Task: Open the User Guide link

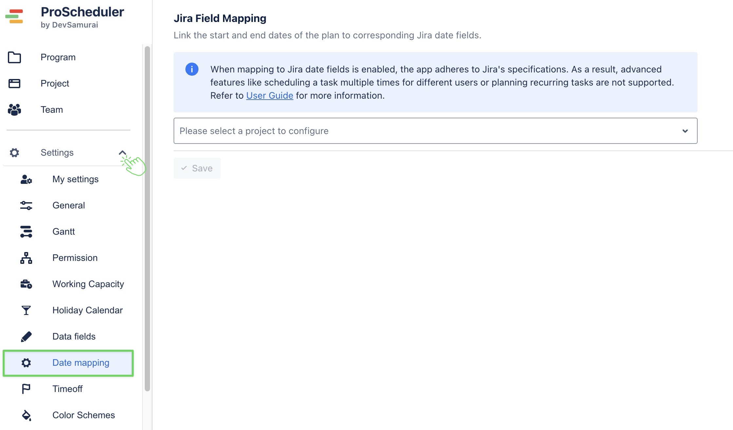Action: point(270,96)
